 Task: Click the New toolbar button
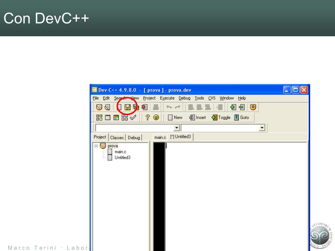click(175, 117)
